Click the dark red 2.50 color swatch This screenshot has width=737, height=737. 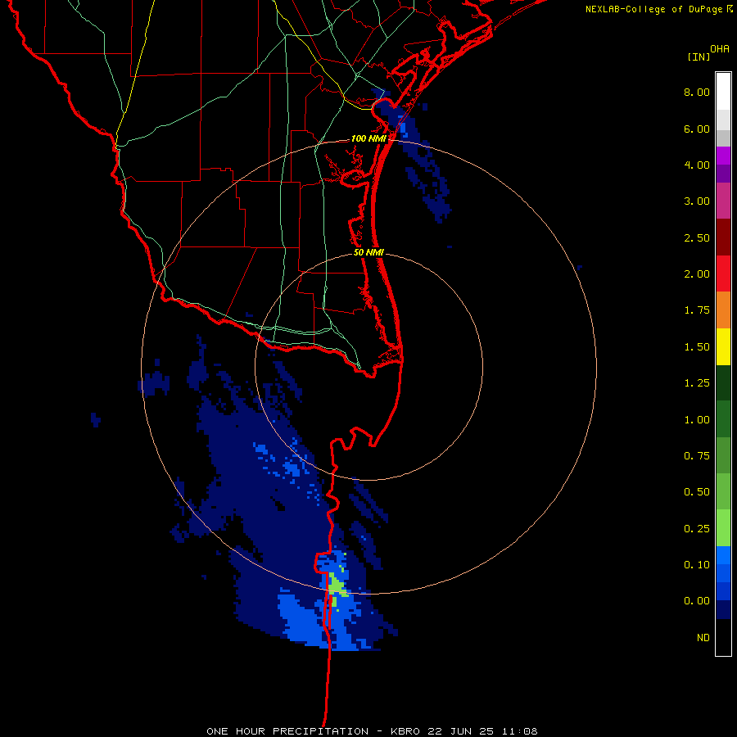coord(723,237)
